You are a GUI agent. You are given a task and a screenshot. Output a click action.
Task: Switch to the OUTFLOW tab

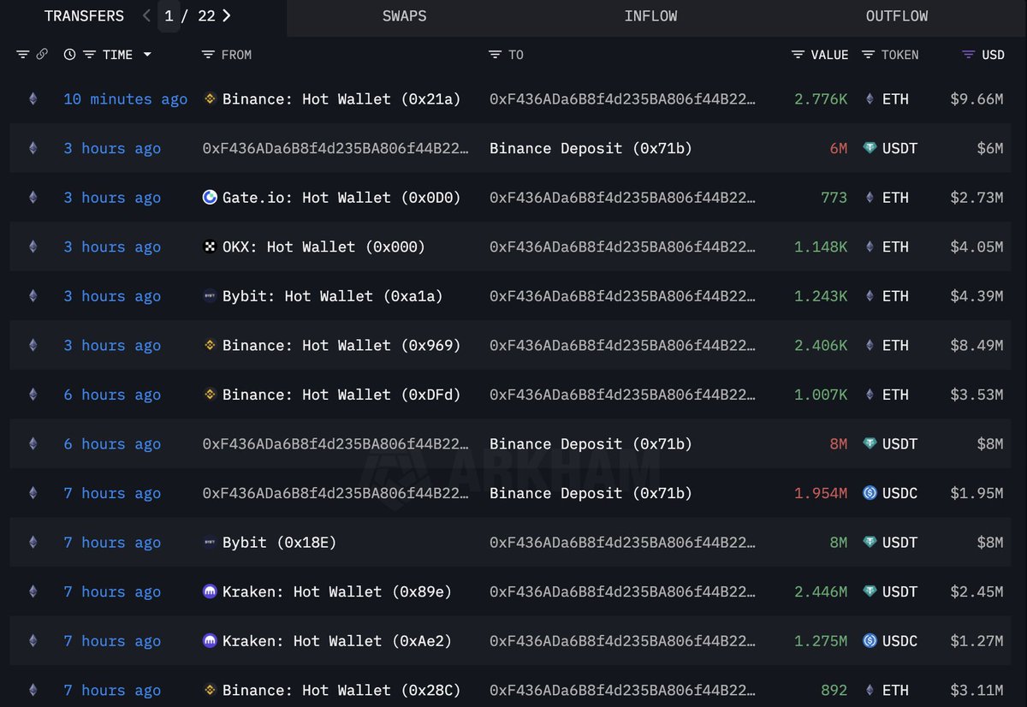(897, 16)
